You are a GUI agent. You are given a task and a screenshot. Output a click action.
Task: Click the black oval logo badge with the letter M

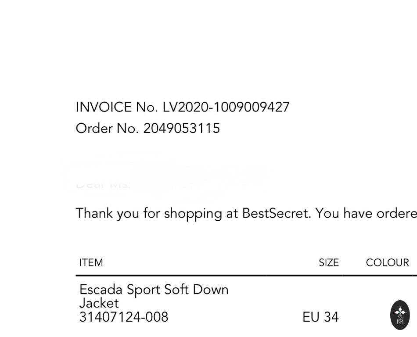coord(400,315)
